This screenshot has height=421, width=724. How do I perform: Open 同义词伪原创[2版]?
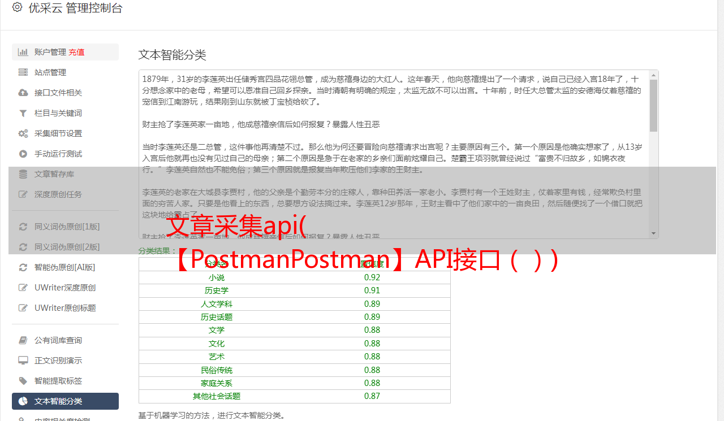(65, 247)
